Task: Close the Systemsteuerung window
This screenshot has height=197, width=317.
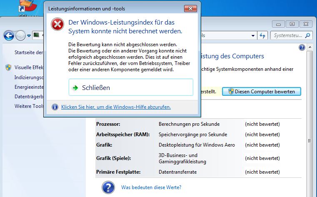Action: coord(306,24)
